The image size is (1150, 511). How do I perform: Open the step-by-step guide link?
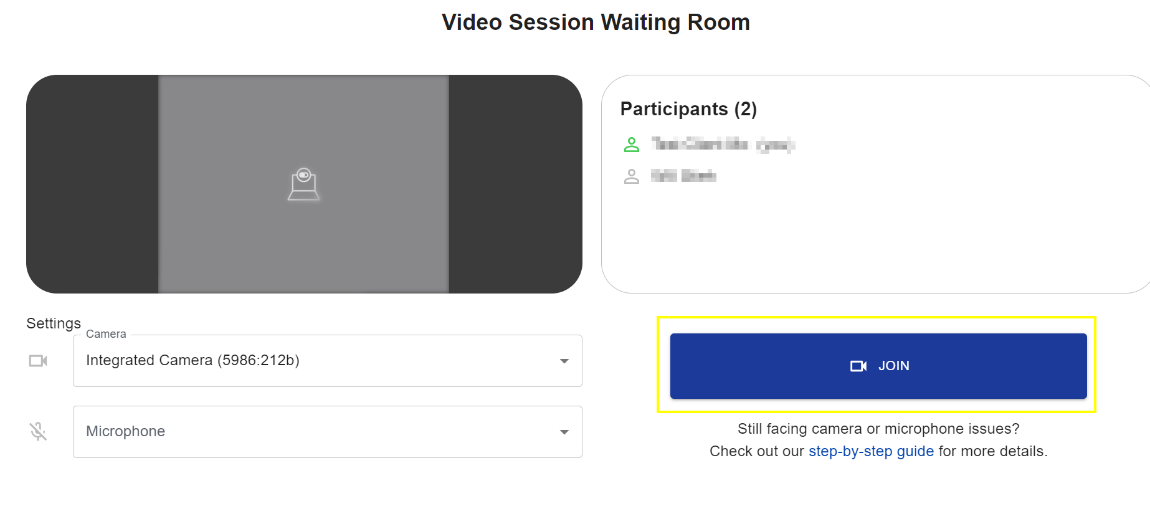[x=871, y=451]
